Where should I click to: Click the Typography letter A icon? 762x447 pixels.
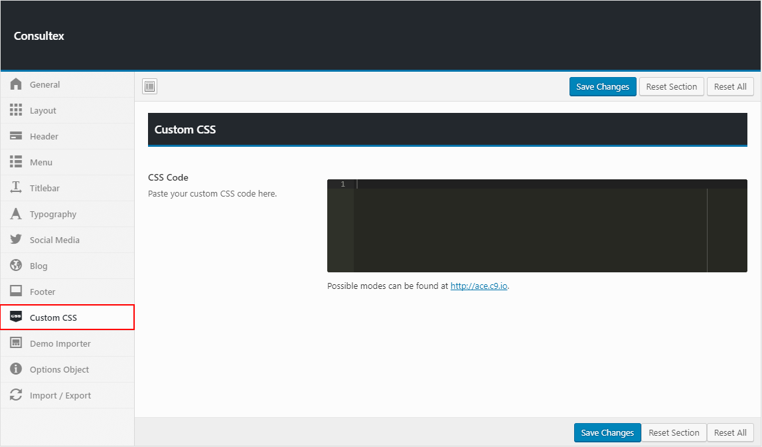pos(17,214)
